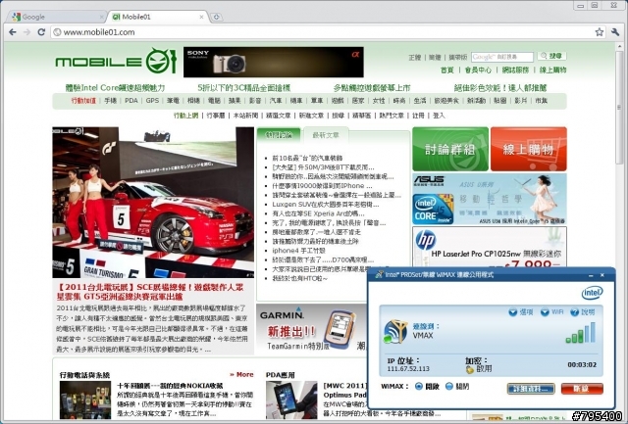Minimize the Intel PROSet WiMAX window
This screenshot has width=628, height=424.
tap(591, 275)
